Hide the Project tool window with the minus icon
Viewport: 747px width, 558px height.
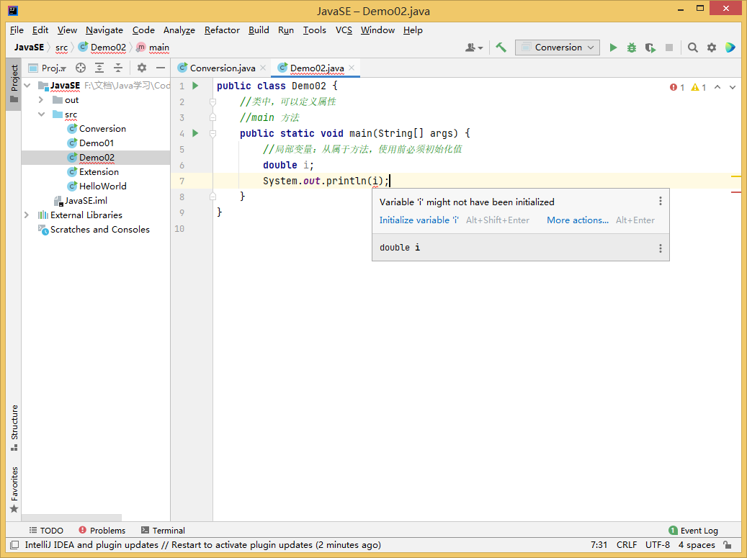pos(161,68)
